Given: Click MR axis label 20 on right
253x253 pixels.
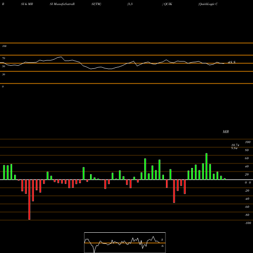Looking at the screenshot, I should tap(247, 175).
